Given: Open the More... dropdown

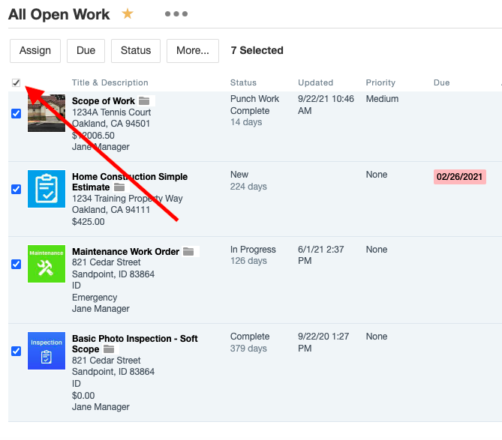Looking at the screenshot, I should [x=193, y=50].
